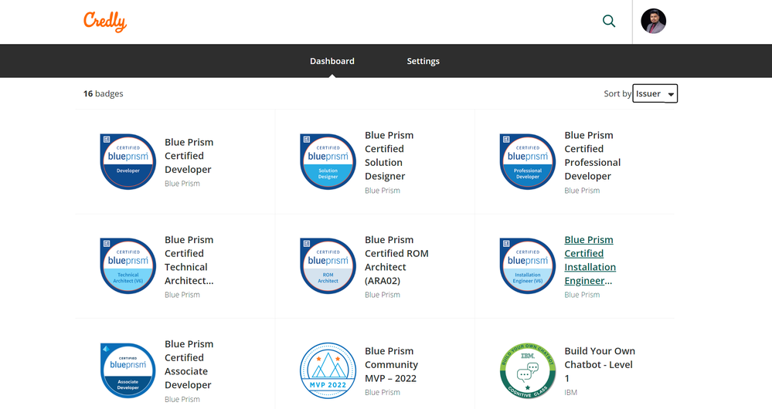The height and width of the screenshot is (409, 772).
Task: Open Blue Prism Certified Technical Architect title
Action: pyautogui.click(x=189, y=260)
